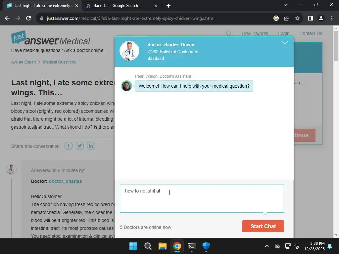339x254 pixels.
Task: Reload the current page
Action: [28, 19]
